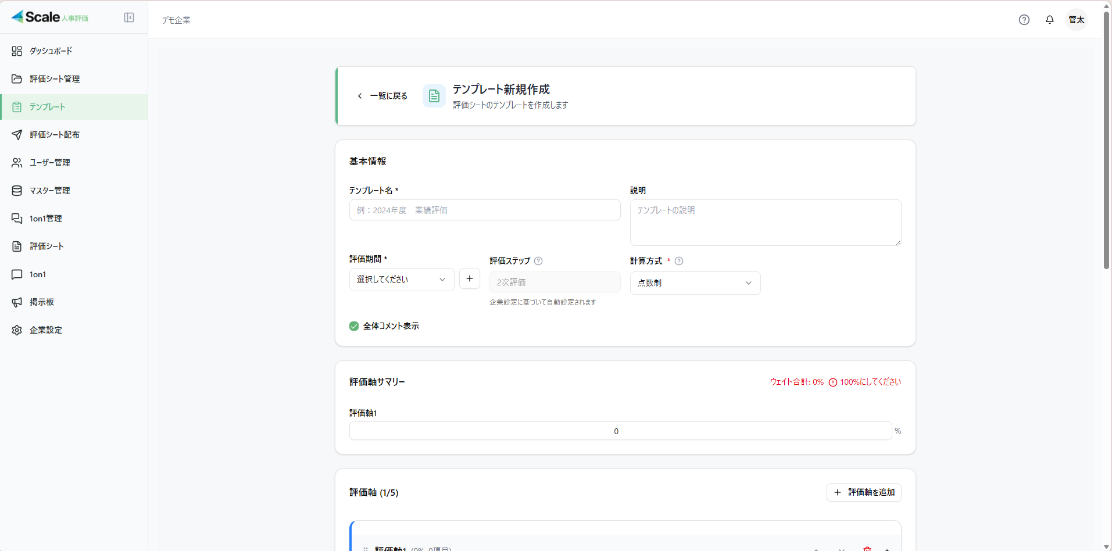Click the 管太 user avatar
Viewport: 1112px width, 551px height.
pos(1076,19)
